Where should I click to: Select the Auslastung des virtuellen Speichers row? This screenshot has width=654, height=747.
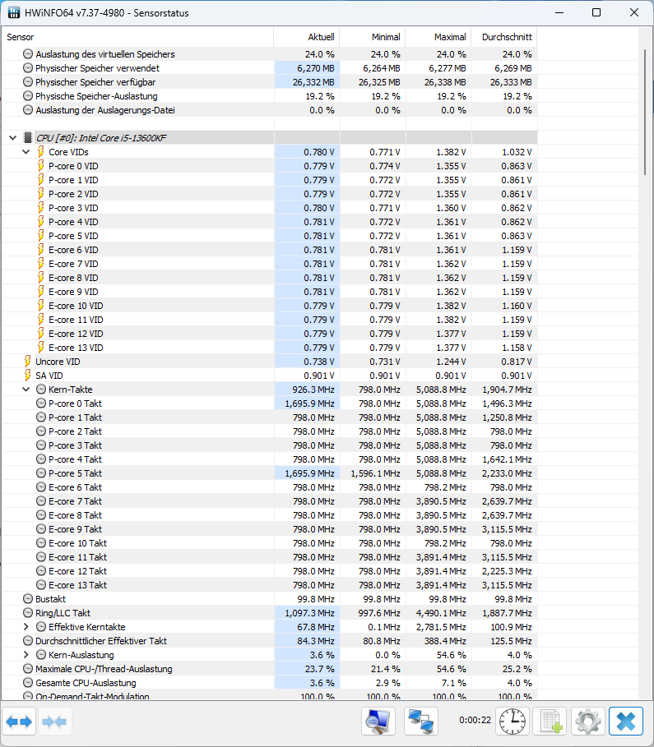(270, 54)
